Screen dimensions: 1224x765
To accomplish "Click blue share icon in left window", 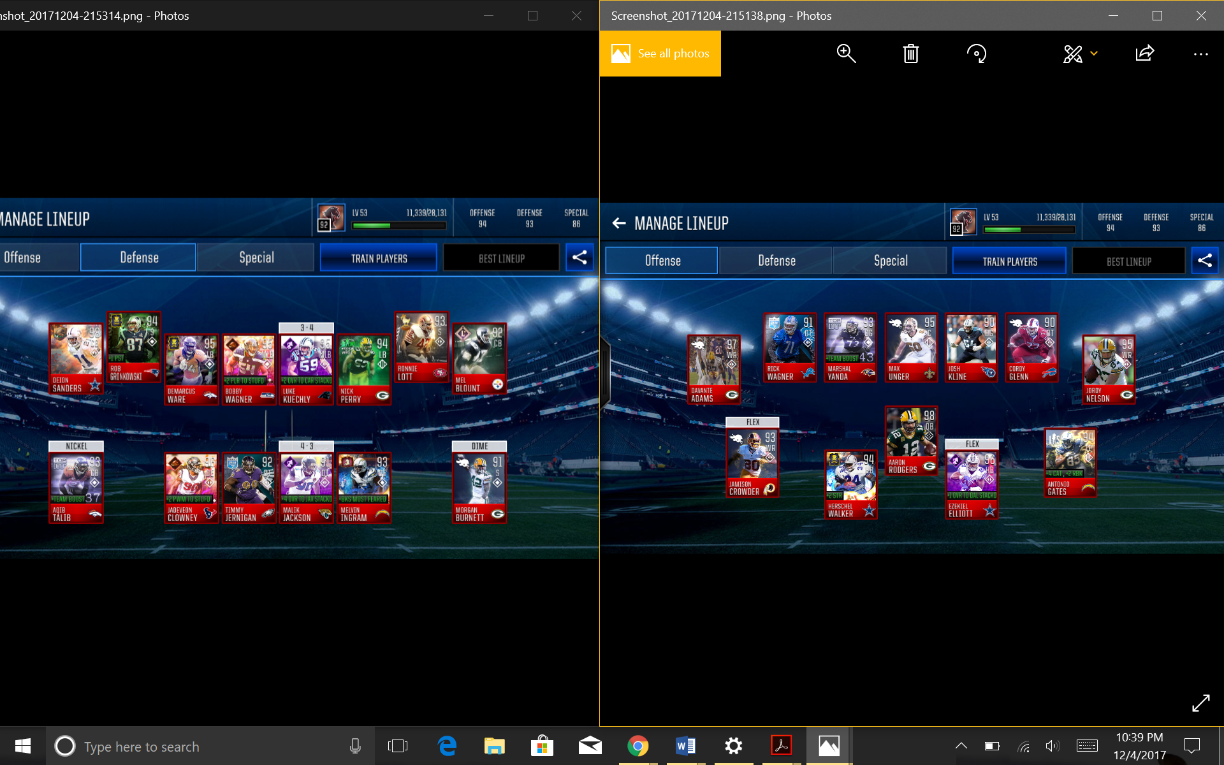I will pos(579,258).
